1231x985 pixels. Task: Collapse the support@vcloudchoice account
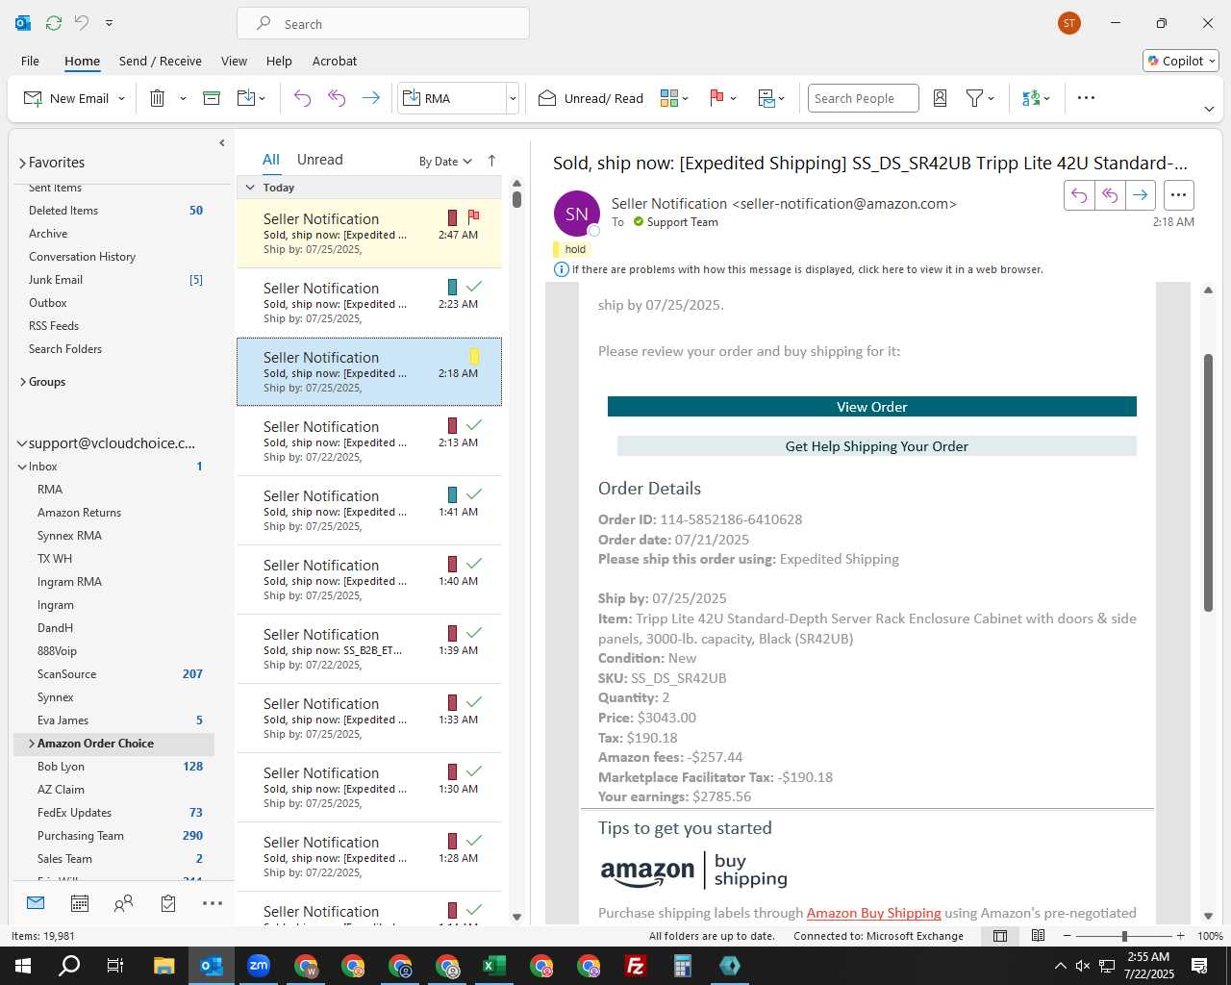pos(21,443)
